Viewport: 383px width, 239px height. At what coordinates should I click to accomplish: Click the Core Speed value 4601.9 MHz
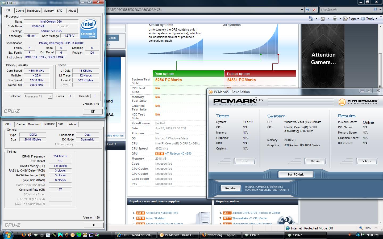click(x=37, y=71)
